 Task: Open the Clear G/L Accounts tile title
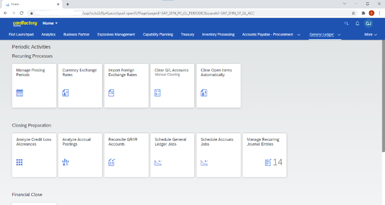click(171, 70)
